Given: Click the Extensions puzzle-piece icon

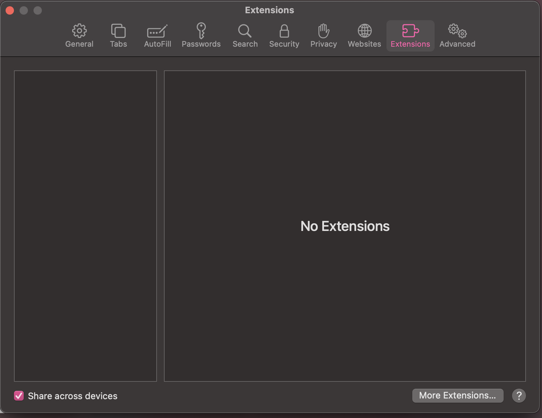Looking at the screenshot, I should click(410, 35).
